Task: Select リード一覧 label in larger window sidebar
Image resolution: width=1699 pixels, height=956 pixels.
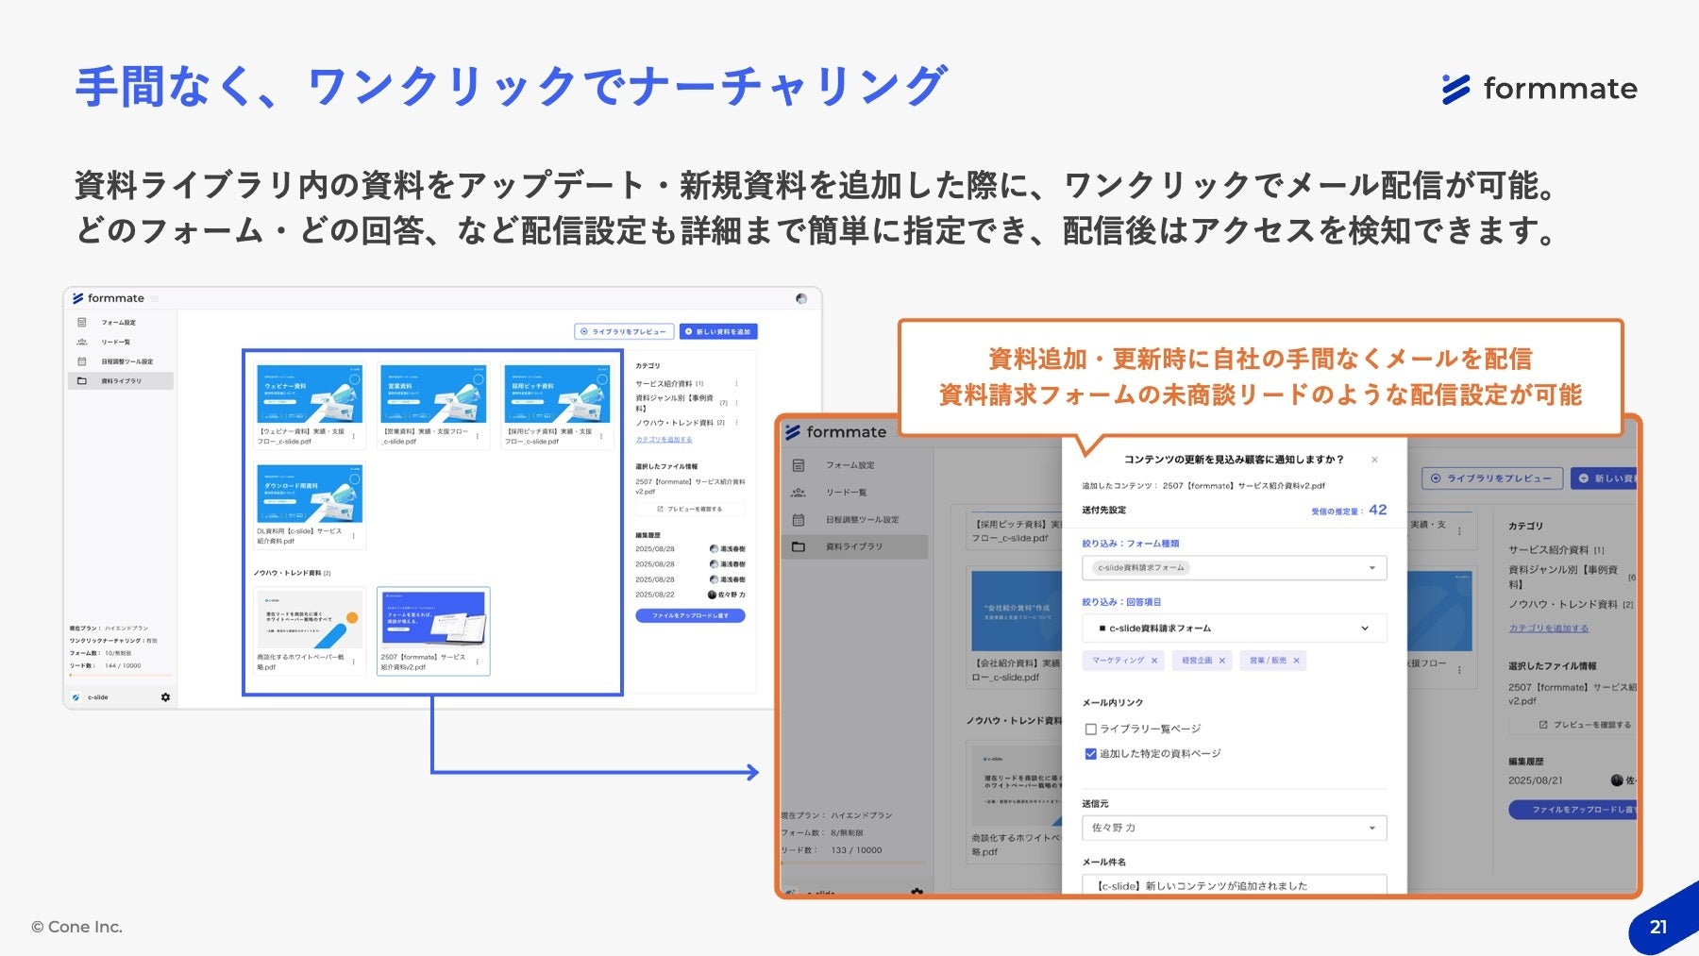Action: click(x=847, y=493)
